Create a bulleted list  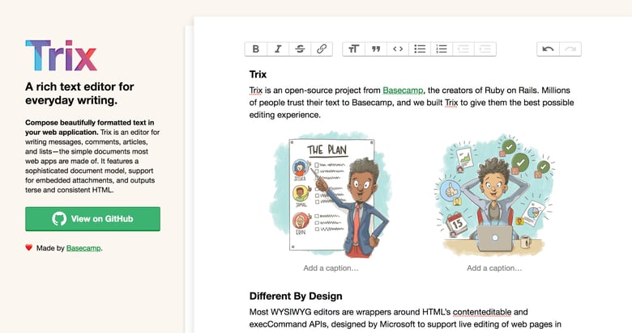point(420,49)
